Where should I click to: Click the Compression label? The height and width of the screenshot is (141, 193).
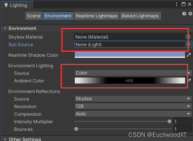(28, 114)
